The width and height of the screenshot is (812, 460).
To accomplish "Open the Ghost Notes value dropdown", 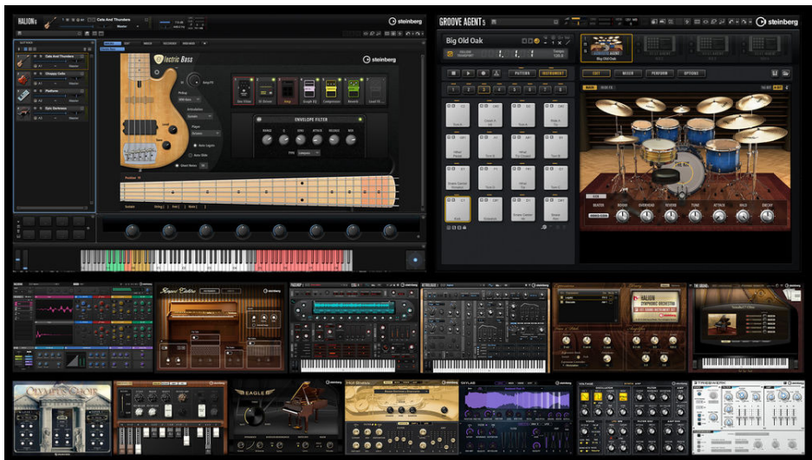I will click(204, 165).
